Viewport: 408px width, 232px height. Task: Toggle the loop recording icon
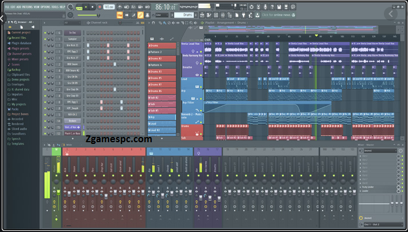(x=147, y=7)
